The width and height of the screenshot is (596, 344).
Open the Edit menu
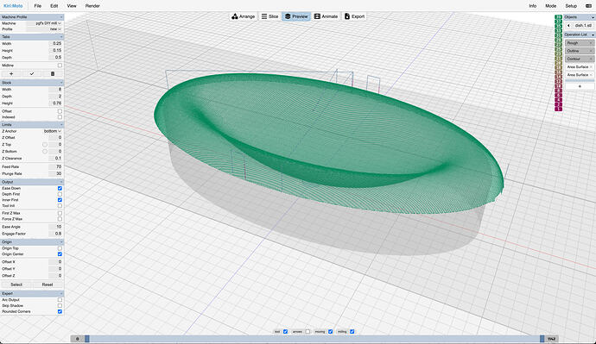point(54,6)
